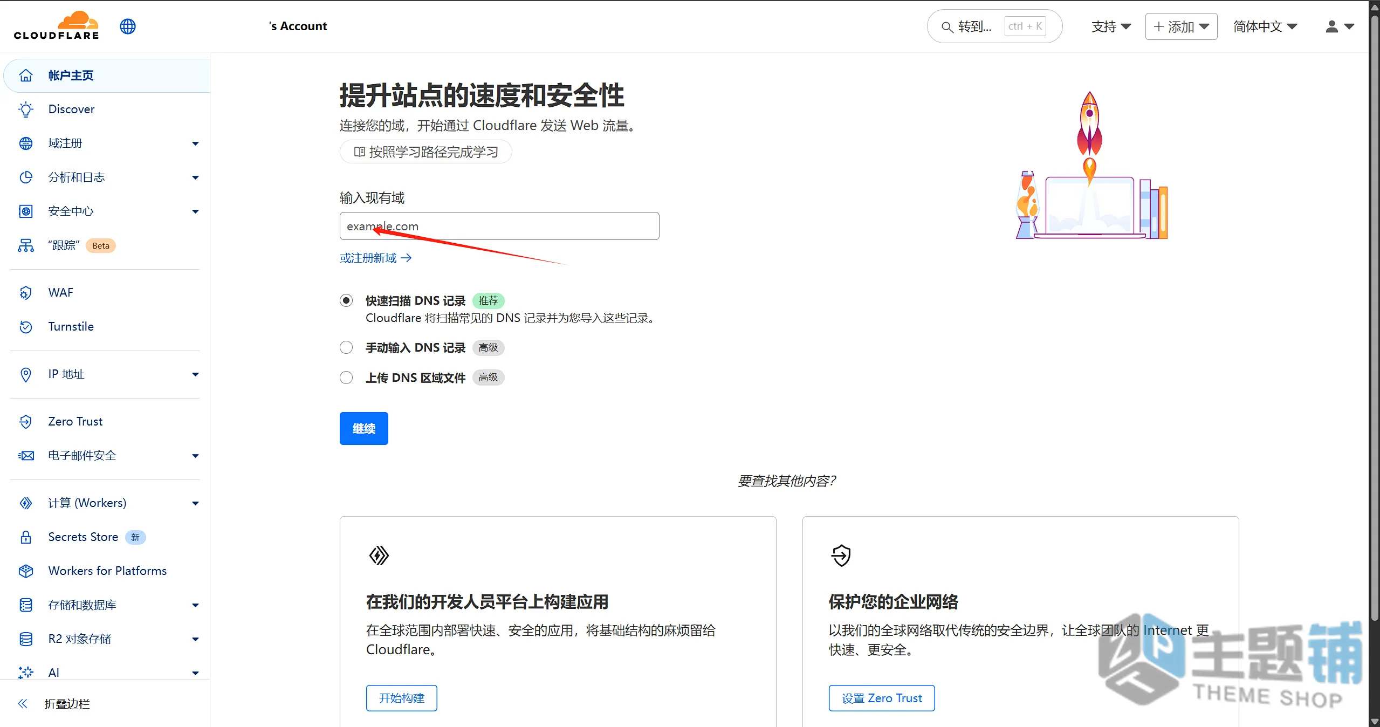The width and height of the screenshot is (1380, 727).
Task: Click the AI sparkle icon
Action: click(26, 673)
